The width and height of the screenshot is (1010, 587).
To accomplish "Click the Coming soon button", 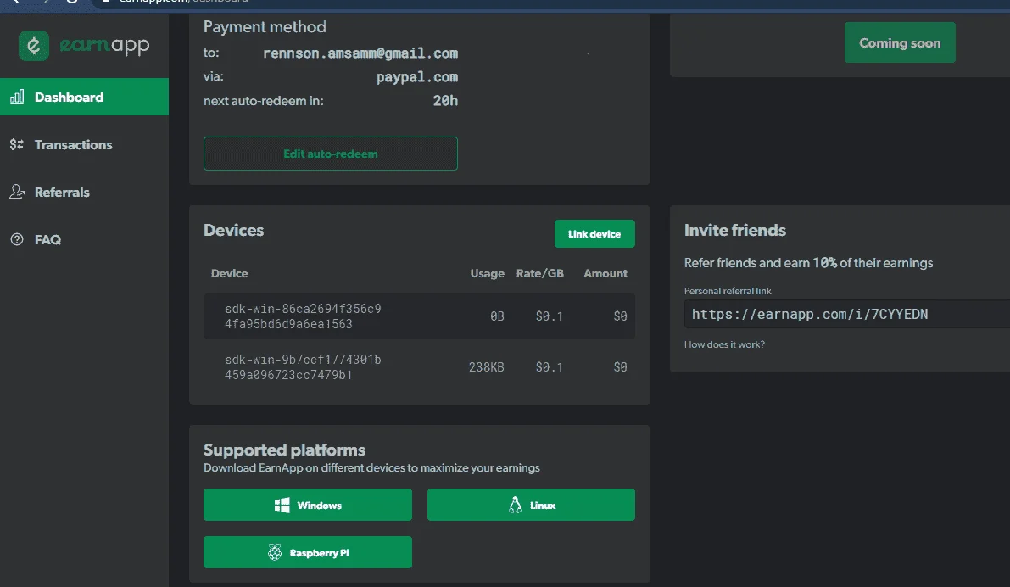I will coord(900,42).
